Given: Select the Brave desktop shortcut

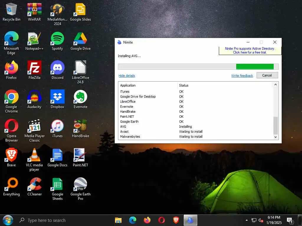Looking at the screenshot, I should (x=12, y=158).
